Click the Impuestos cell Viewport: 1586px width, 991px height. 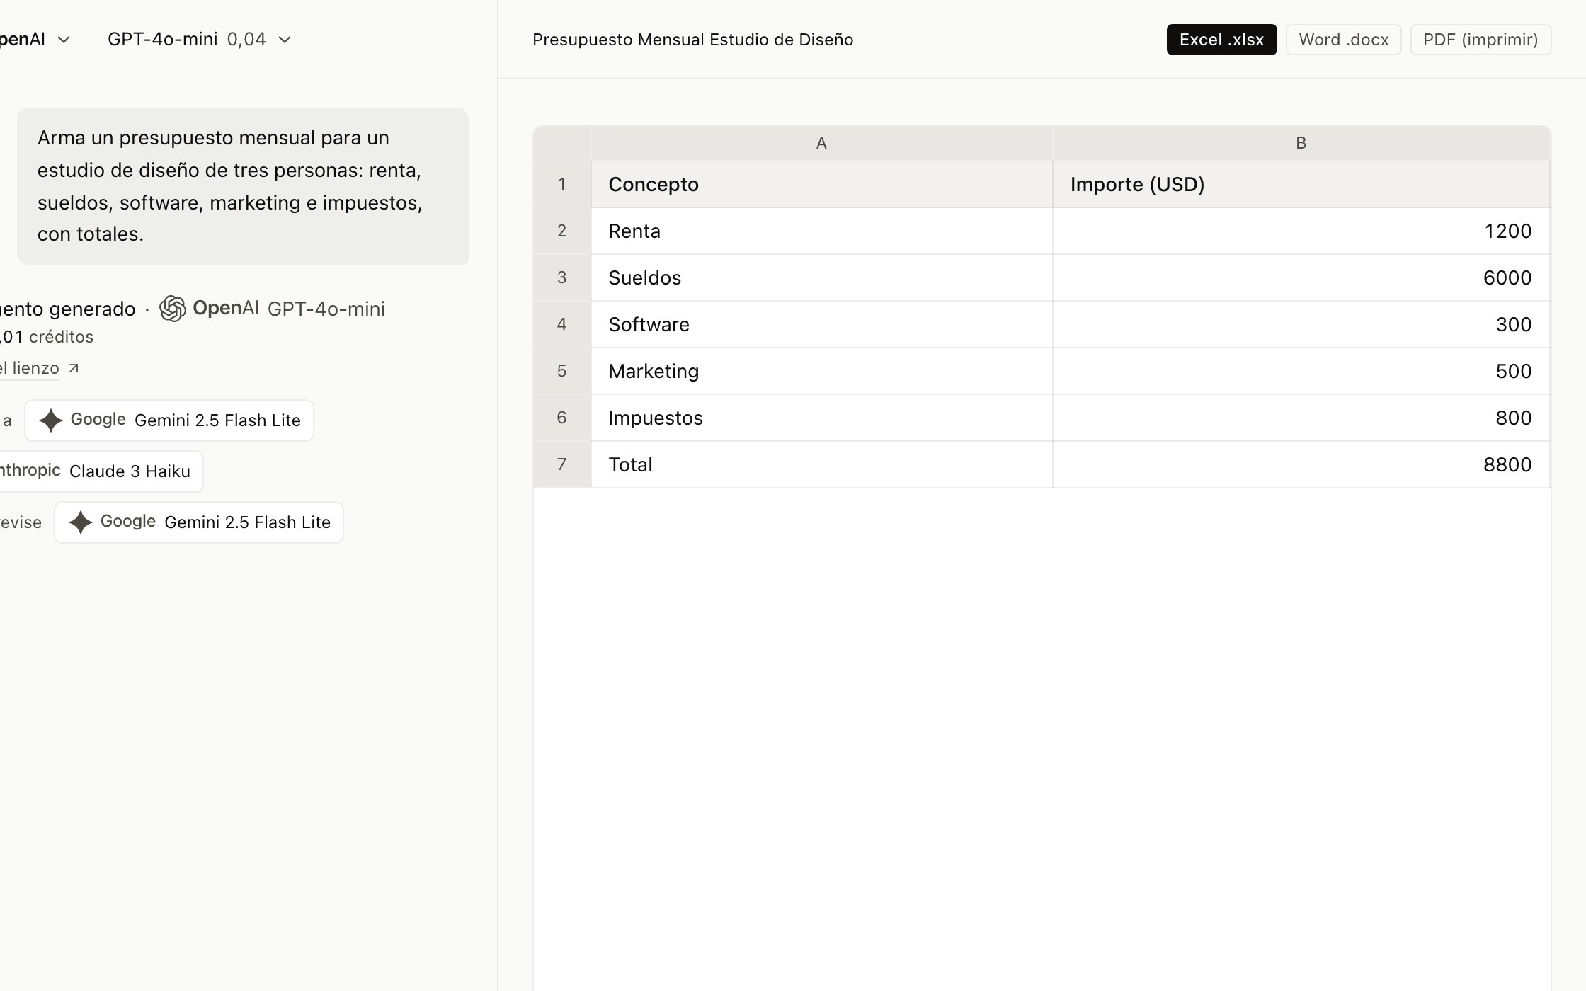pyautogui.click(x=821, y=418)
